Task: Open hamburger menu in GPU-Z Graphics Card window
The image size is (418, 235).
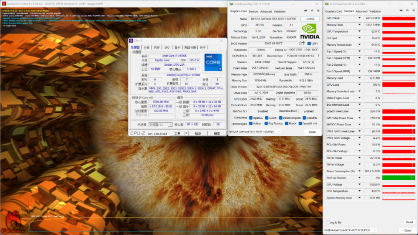Action: (318, 10)
